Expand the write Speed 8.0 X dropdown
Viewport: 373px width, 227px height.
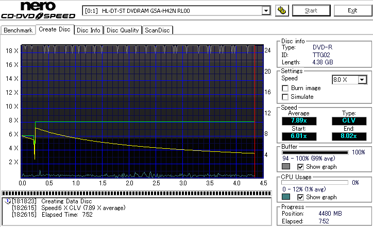(362, 80)
